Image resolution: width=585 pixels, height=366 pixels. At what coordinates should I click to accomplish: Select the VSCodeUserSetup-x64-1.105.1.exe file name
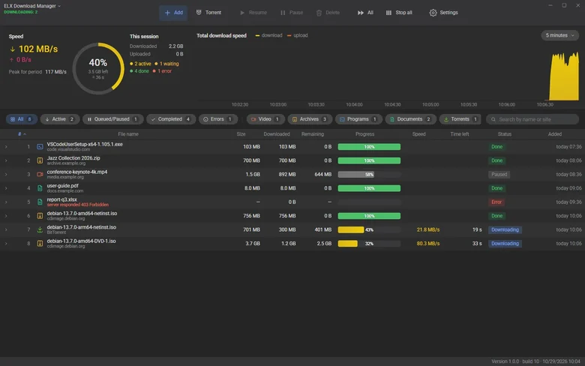tap(85, 145)
